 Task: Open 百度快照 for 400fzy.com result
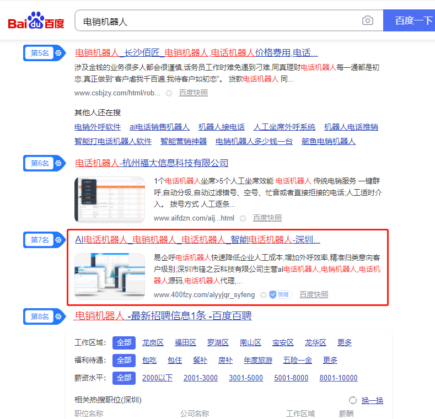click(x=314, y=295)
